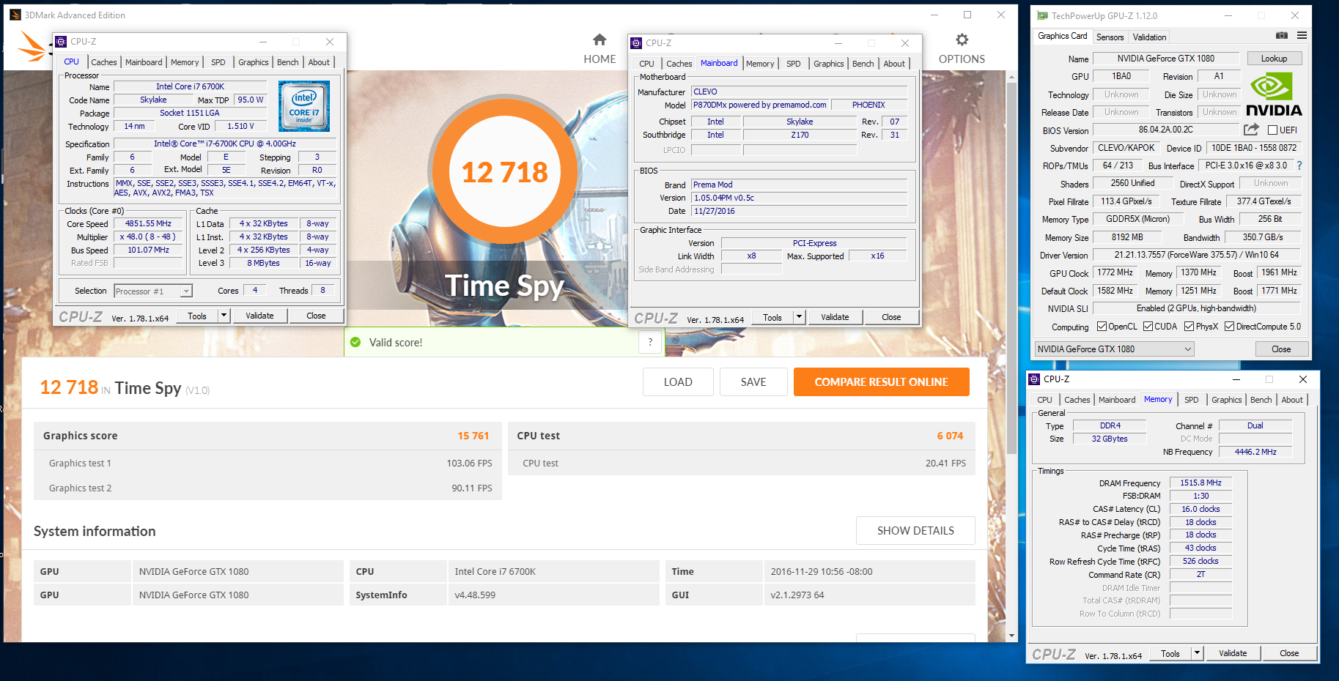Image resolution: width=1339 pixels, height=681 pixels.
Task: Click Graphics score 15 761 header
Action: tap(268, 436)
